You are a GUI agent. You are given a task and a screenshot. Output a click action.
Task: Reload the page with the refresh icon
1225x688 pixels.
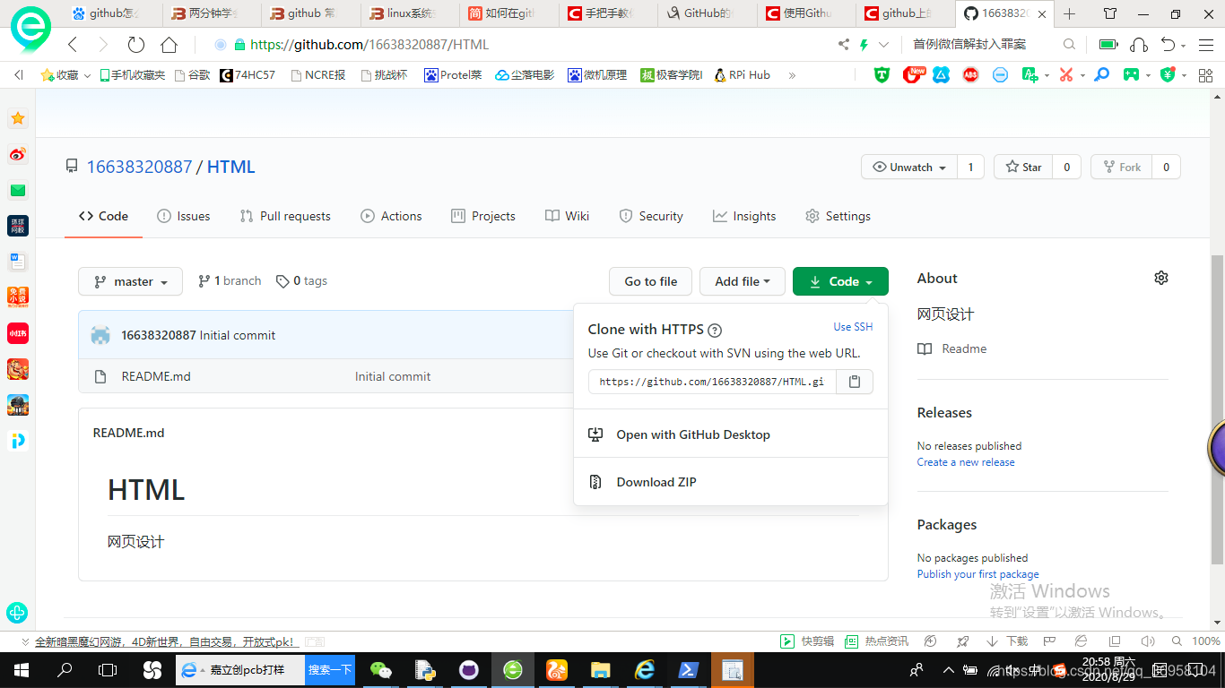pos(135,44)
